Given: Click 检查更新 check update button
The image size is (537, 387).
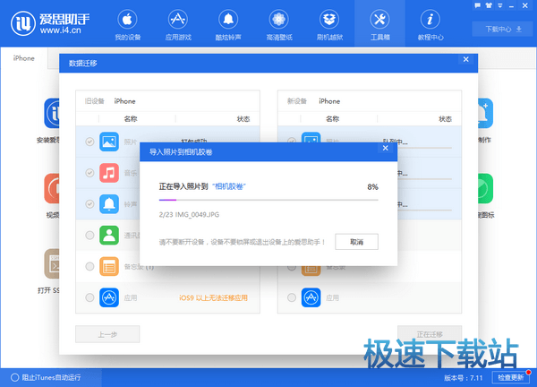Looking at the screenshot, I should tap(511, 377).
